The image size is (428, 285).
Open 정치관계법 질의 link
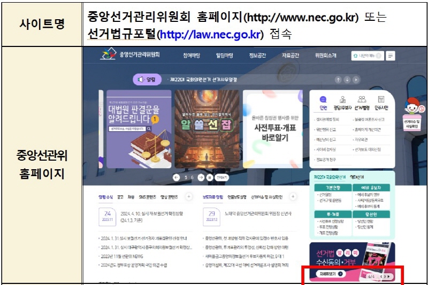tap(327, 120)
